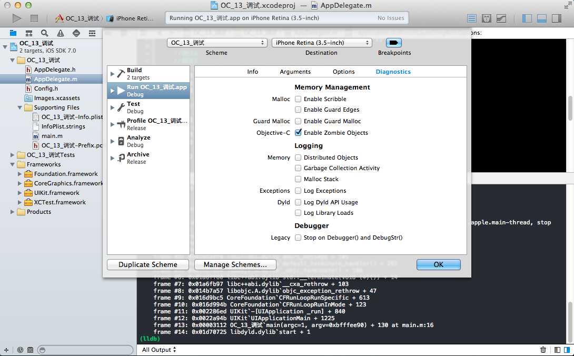Show the console pane icon
The width and height of the screenshot is (574, 356).
pyautogui.click(x=567, y=350)
